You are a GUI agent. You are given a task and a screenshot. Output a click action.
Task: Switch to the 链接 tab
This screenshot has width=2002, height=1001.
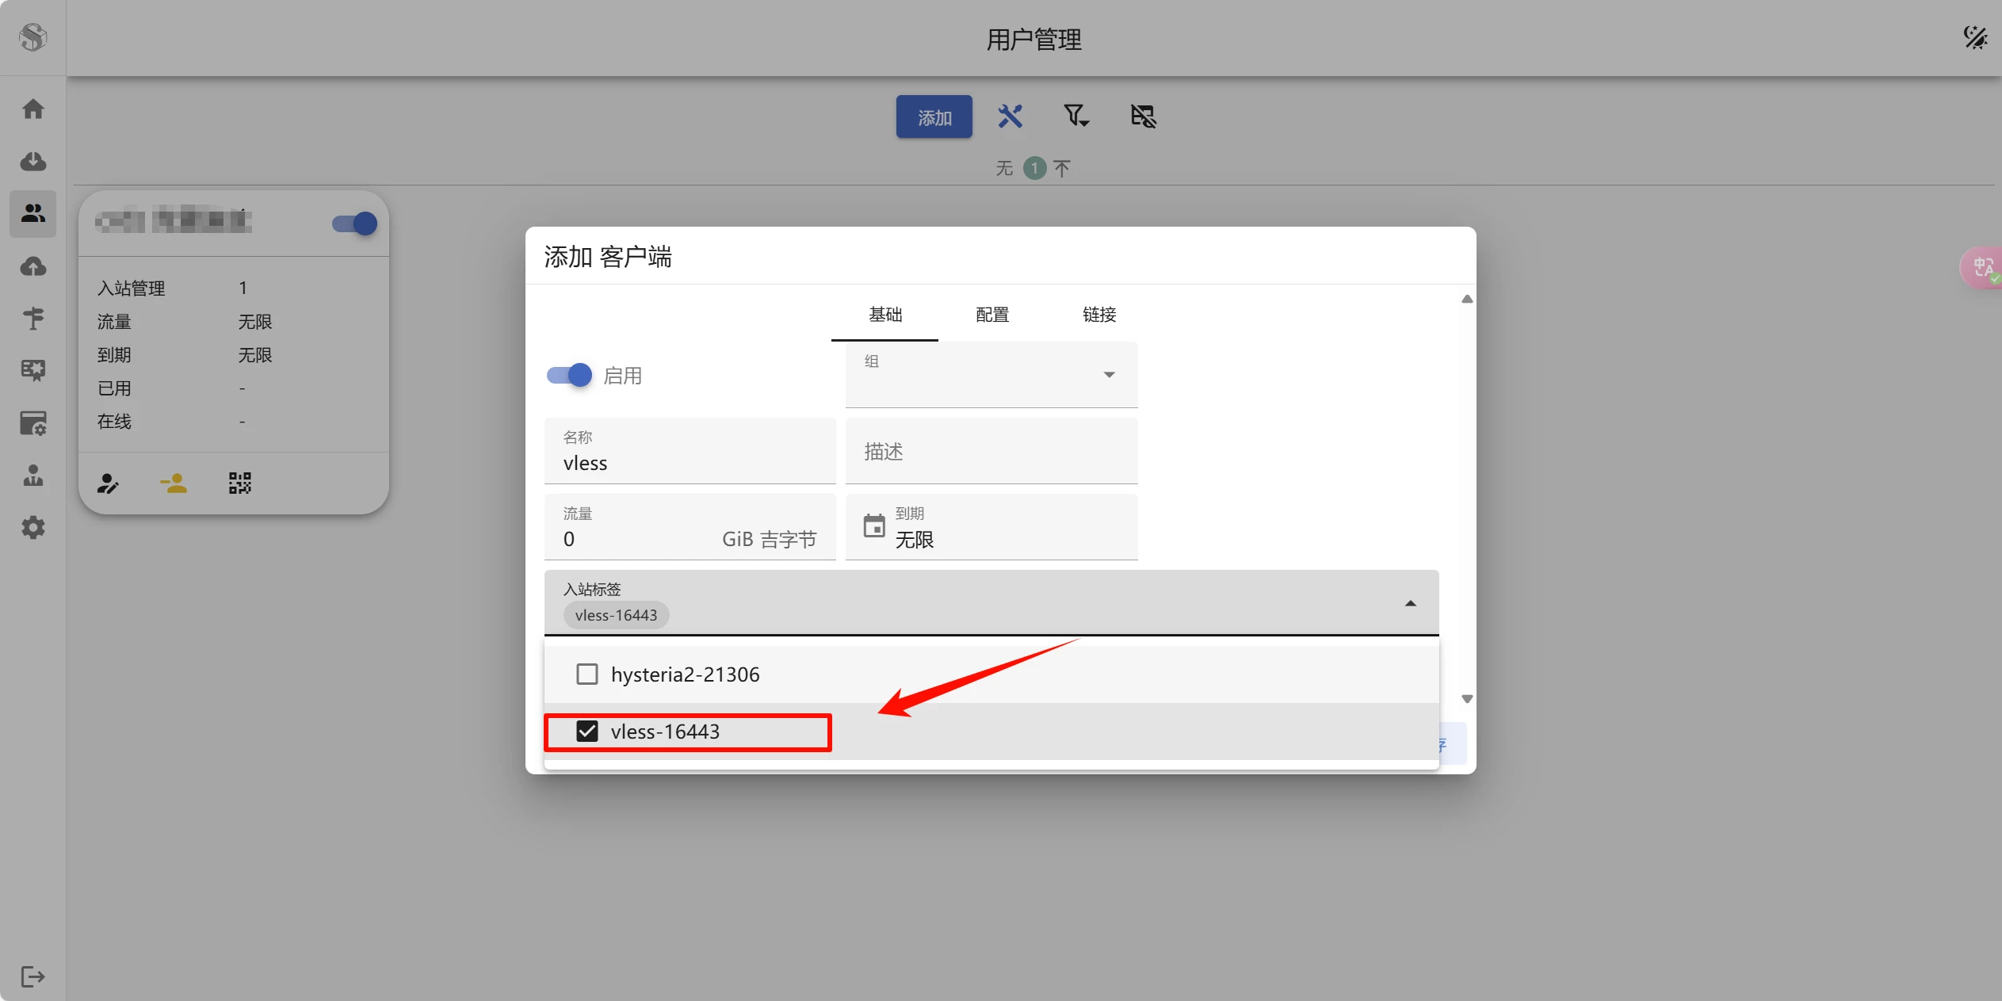[1098, 315]
